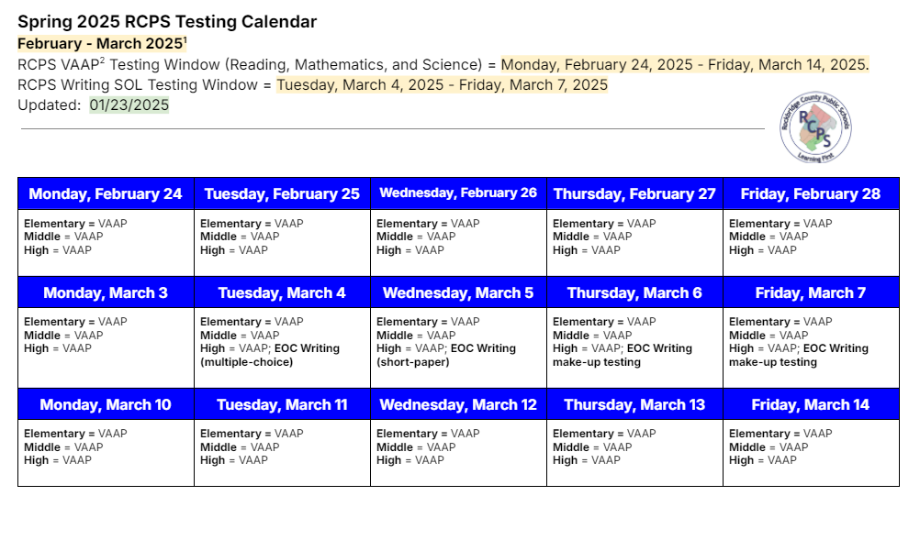Click the highlighted Writing SOL window dates

point(442,84)
